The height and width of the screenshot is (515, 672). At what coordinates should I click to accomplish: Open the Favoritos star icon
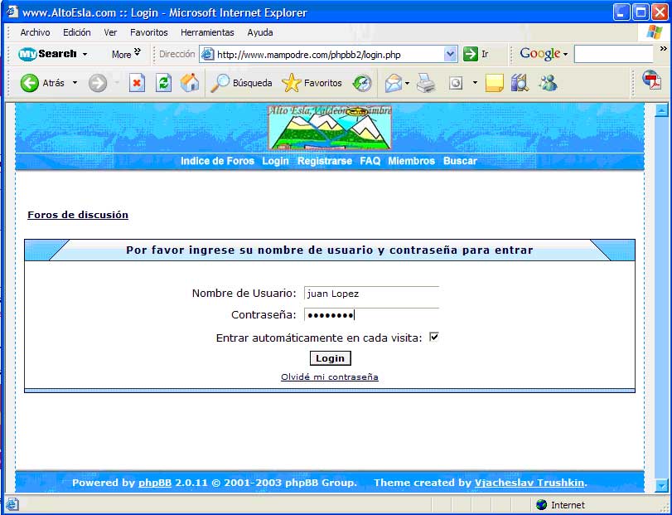point(291,83)
